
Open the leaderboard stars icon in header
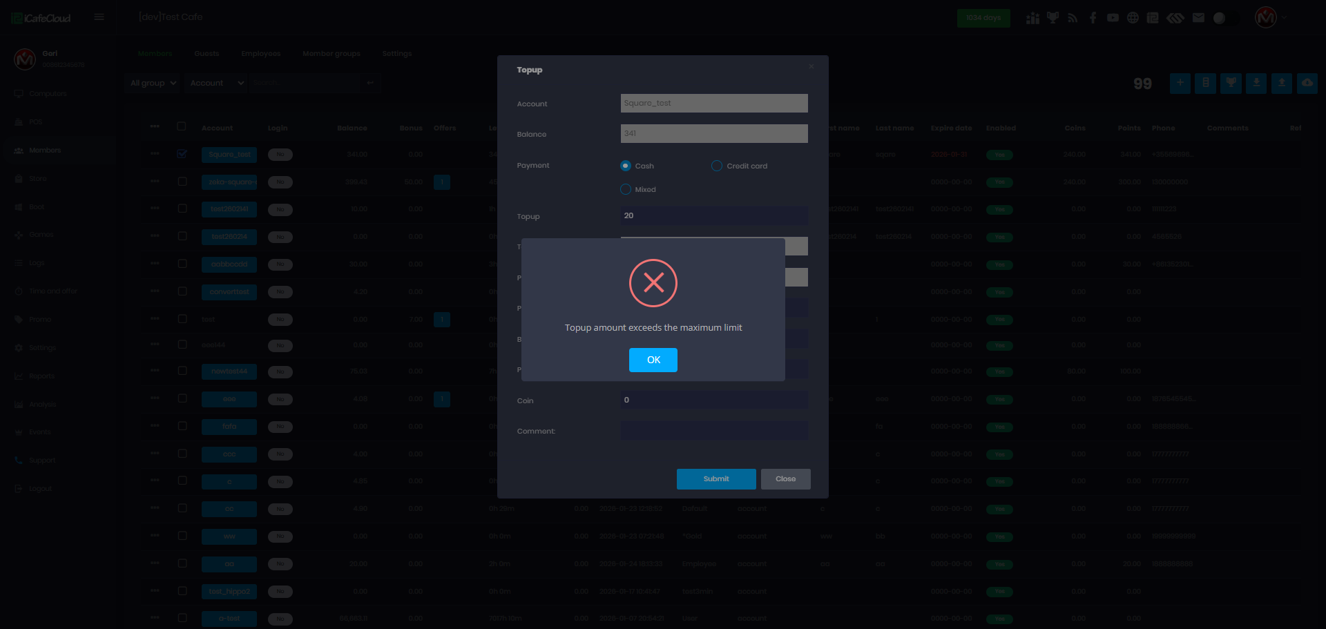click(1032, 18)
